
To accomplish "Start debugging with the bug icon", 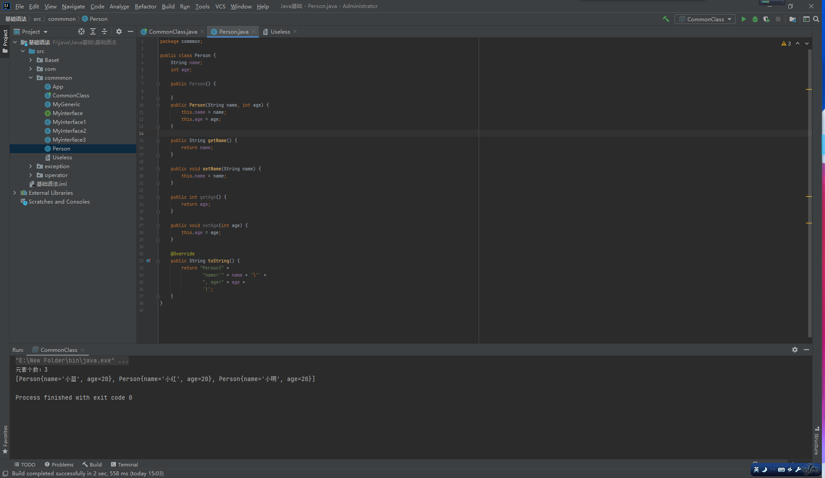I will pyautogui.click(x=755, y=19).
